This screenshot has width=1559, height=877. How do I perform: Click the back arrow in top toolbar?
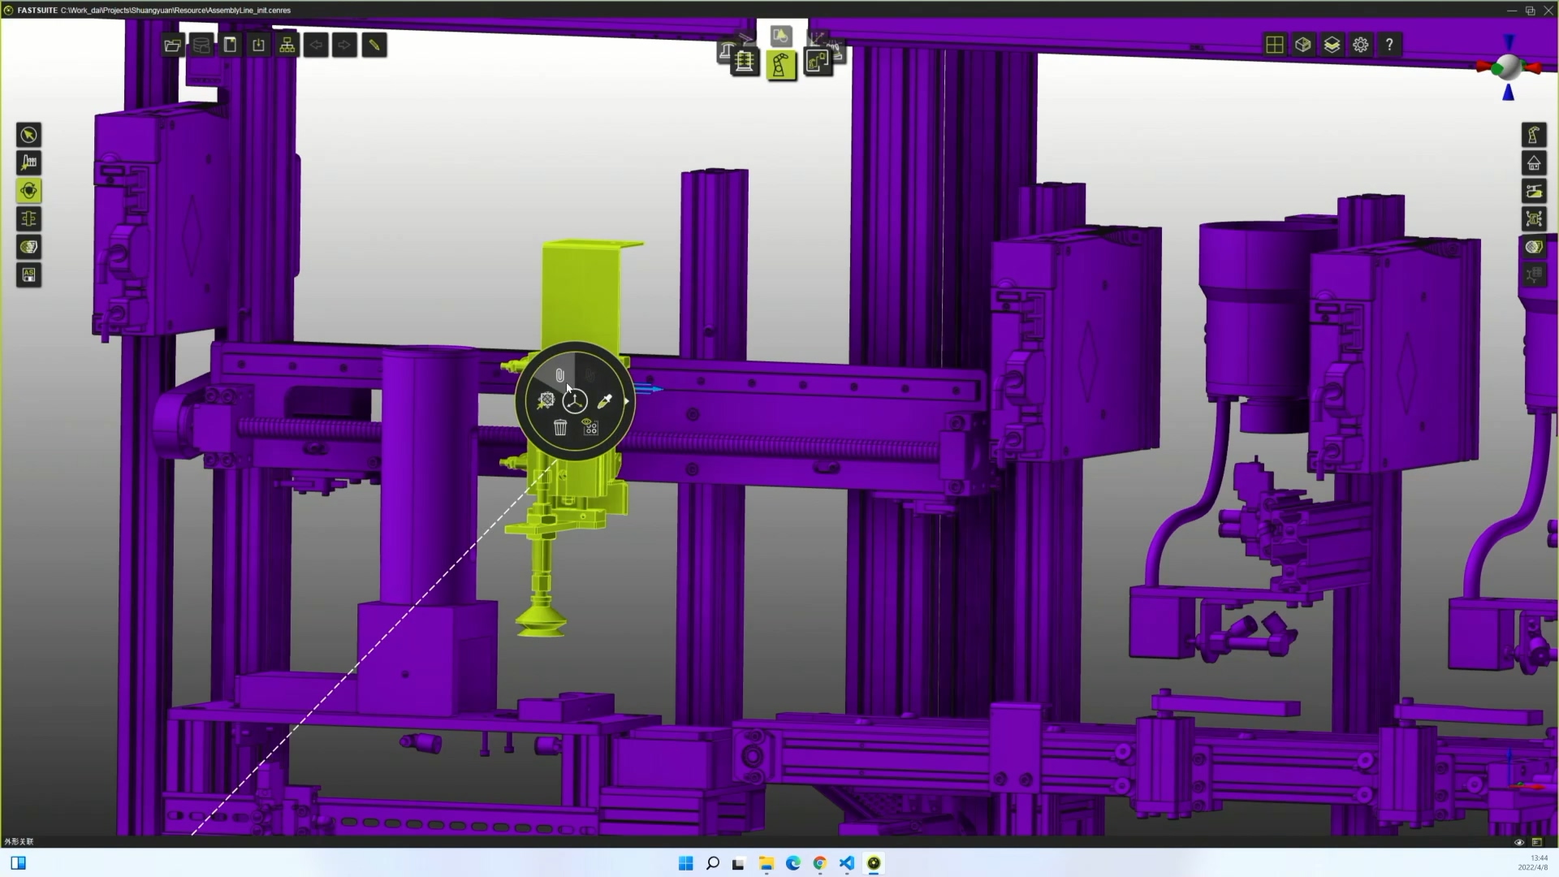(316, 45)
